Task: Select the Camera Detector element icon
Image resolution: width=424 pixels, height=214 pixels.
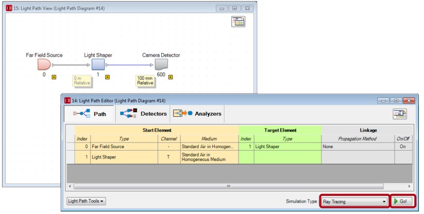Action: [161, 64]
